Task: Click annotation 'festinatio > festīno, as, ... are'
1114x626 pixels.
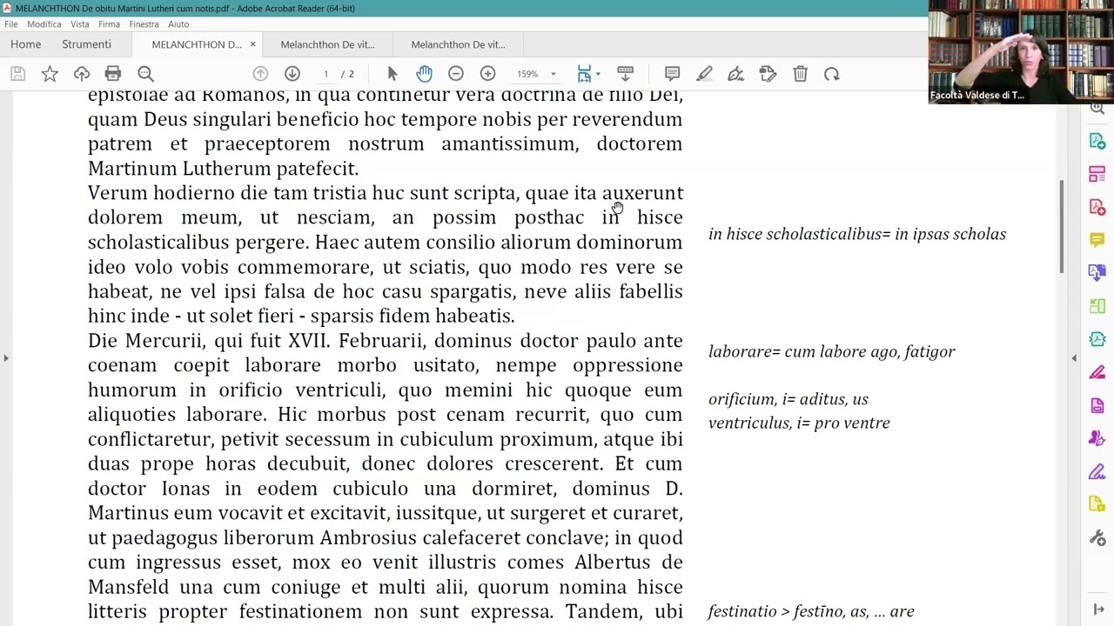Action: pos(811,611)
